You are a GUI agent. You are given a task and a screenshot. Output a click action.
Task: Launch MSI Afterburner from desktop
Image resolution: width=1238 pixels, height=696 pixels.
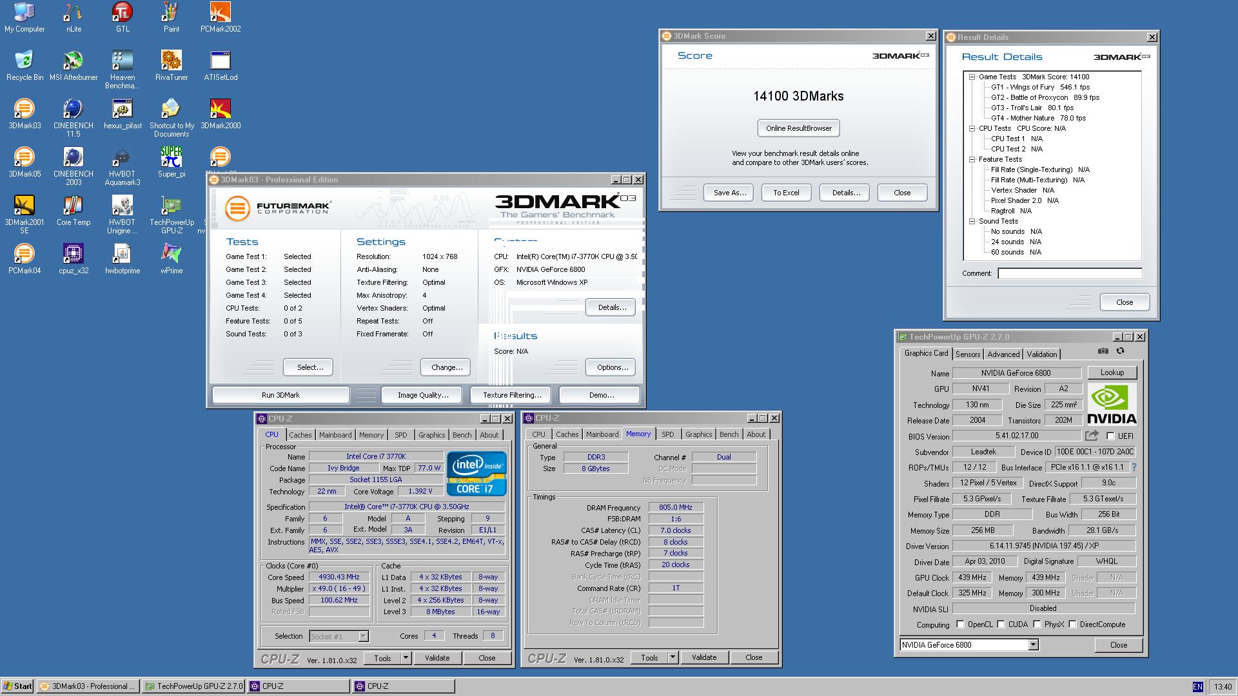click(74, 66)
